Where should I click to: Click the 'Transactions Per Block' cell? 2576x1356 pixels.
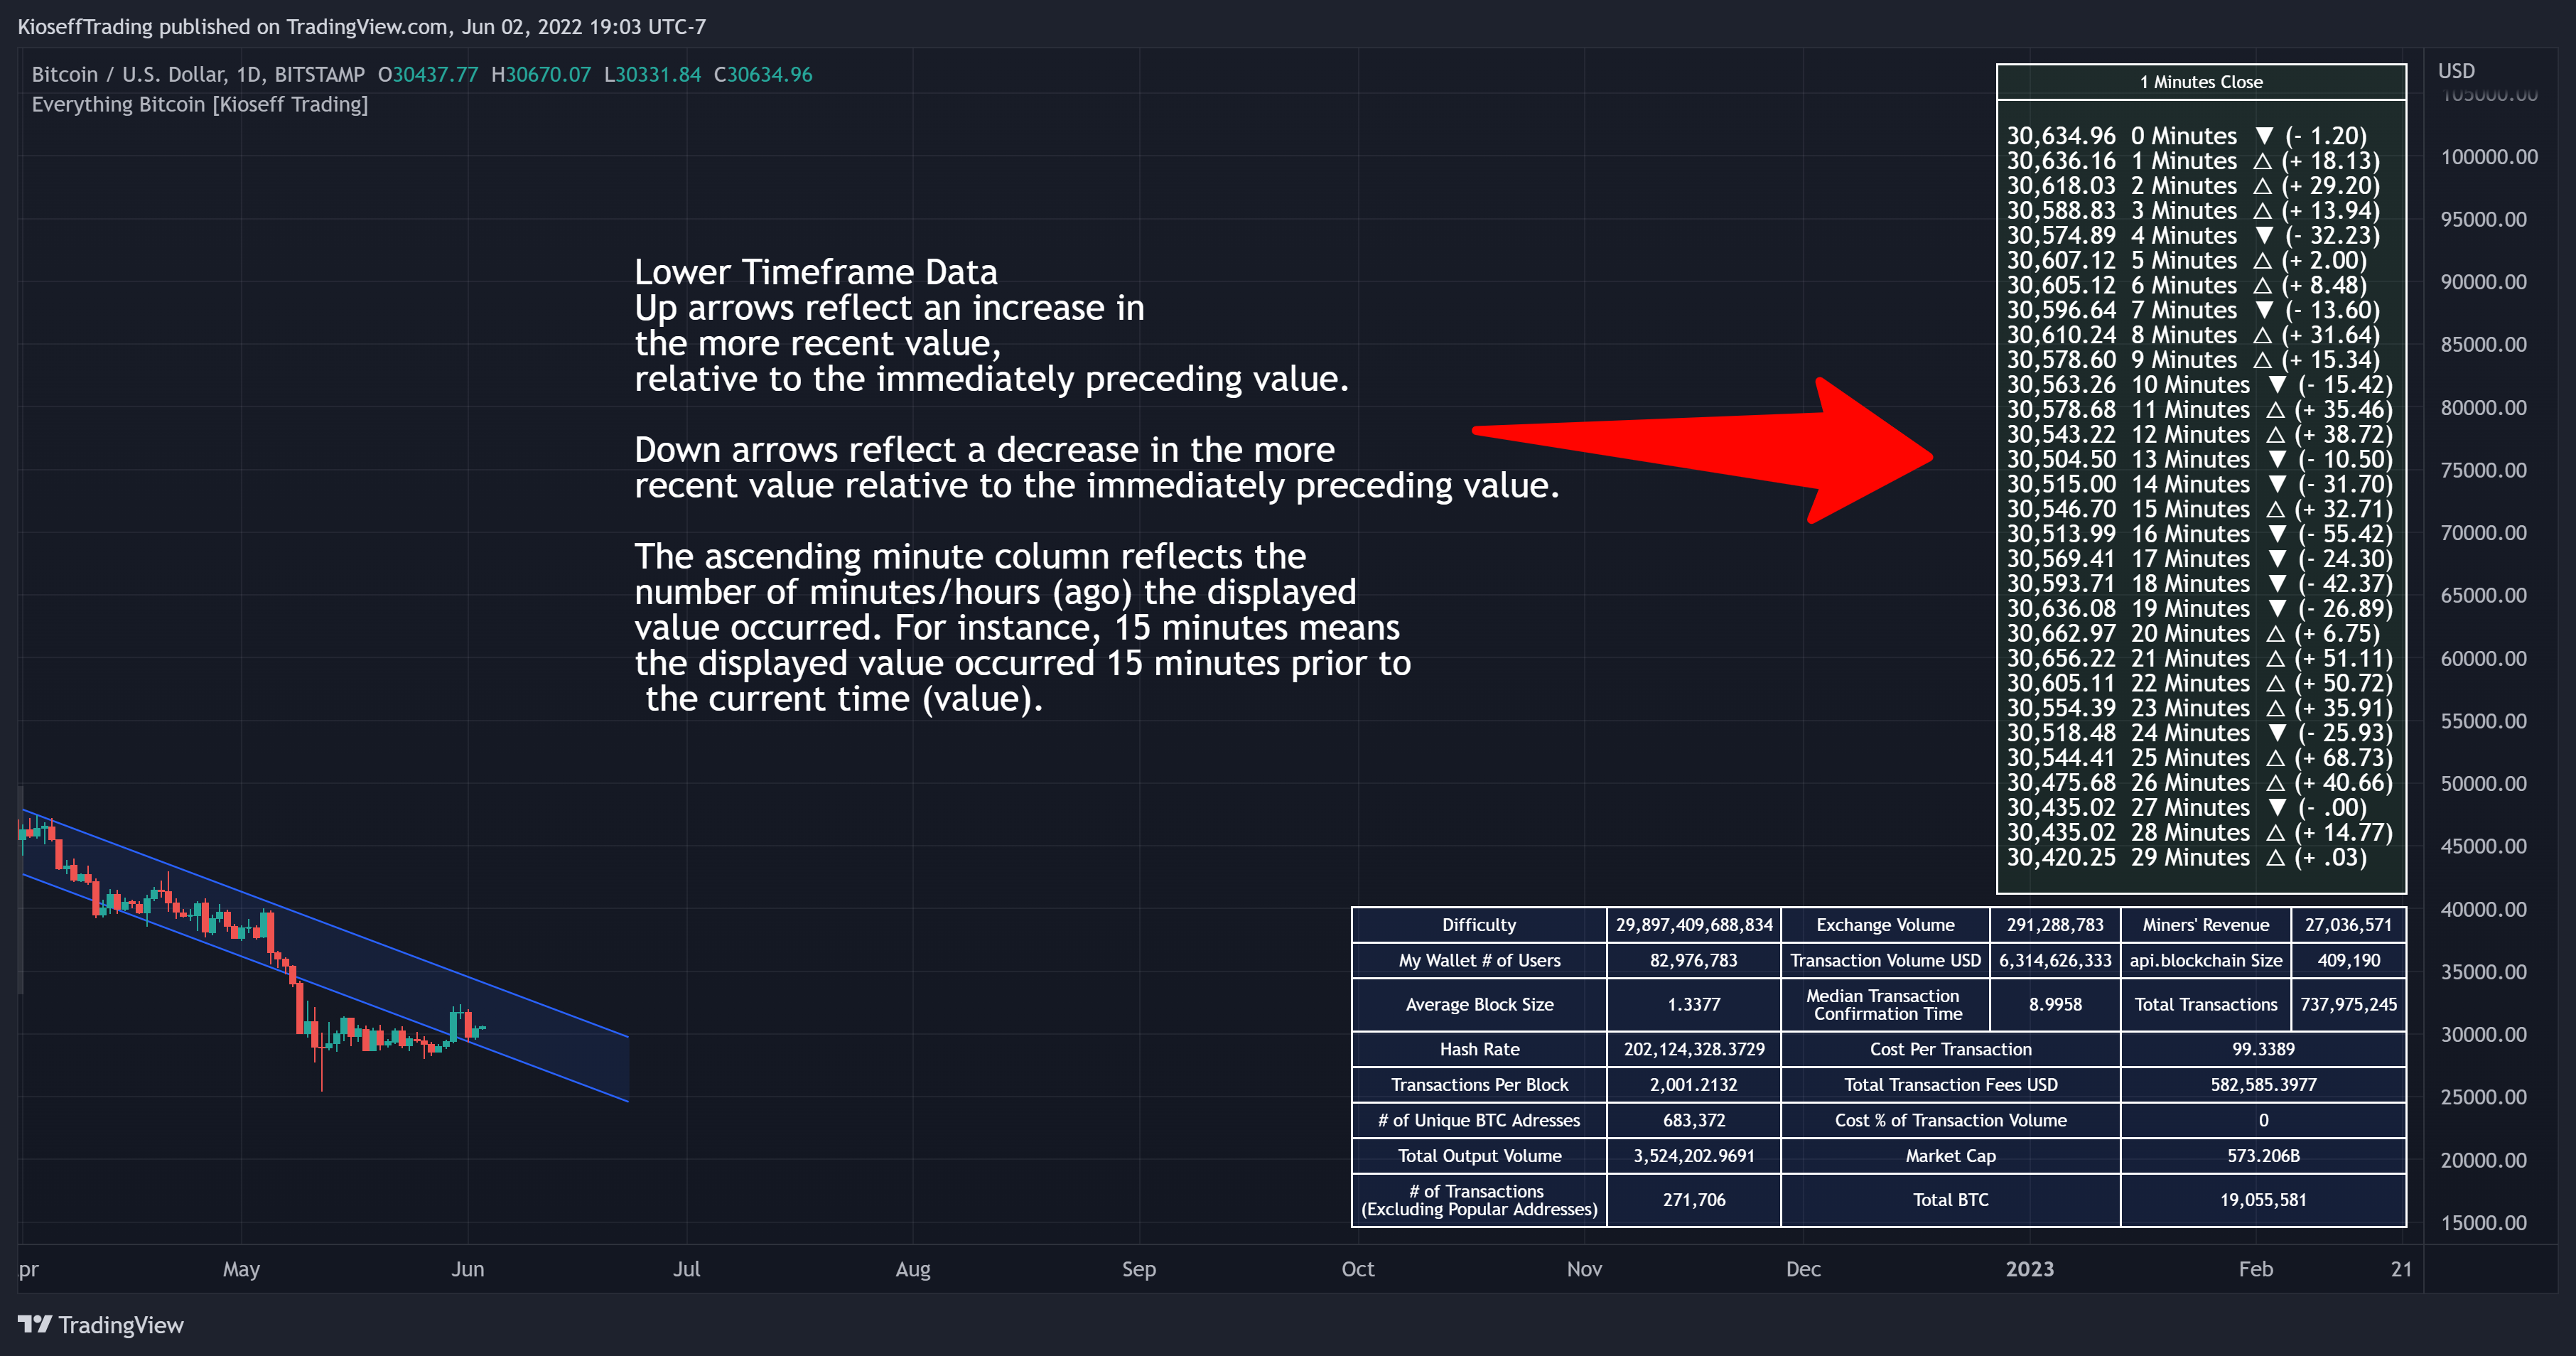tap(1479, 1084)
